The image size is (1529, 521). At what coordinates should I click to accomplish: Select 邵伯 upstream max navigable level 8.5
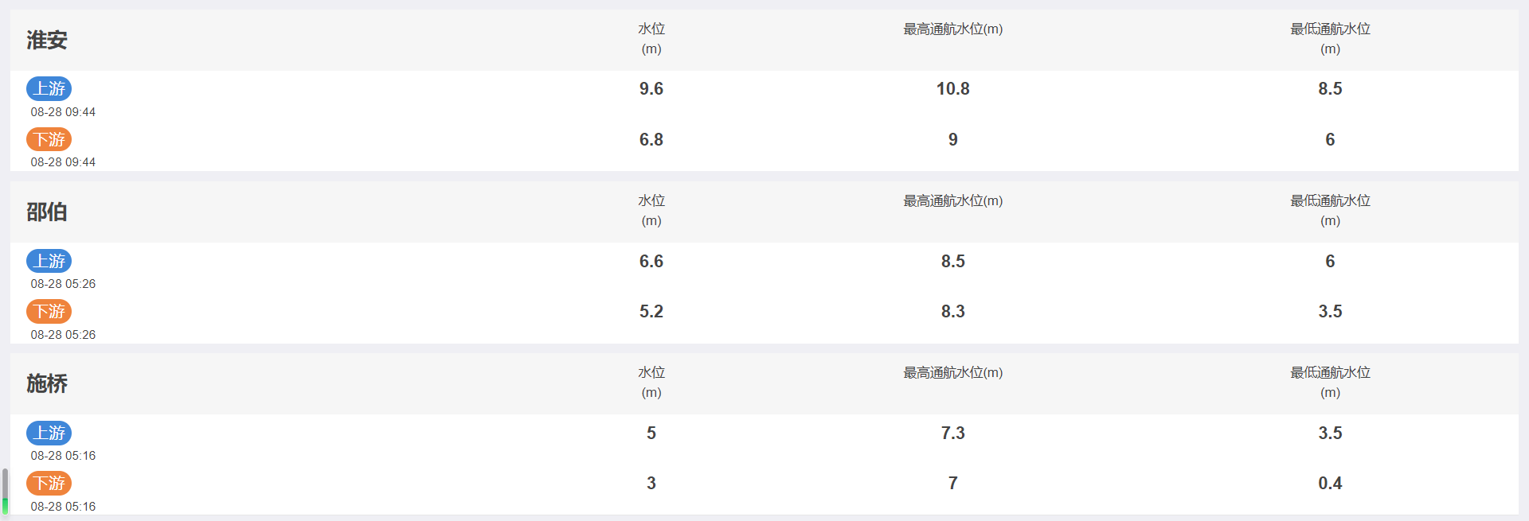pyautogui.click(x=952, y=261)
